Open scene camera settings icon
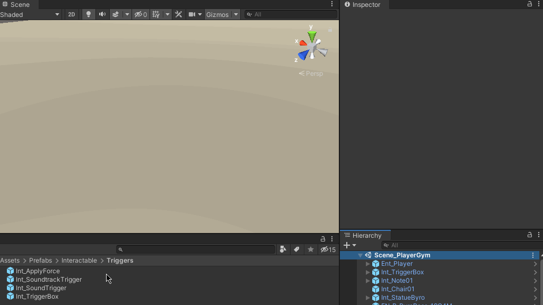 pos(191,14)
